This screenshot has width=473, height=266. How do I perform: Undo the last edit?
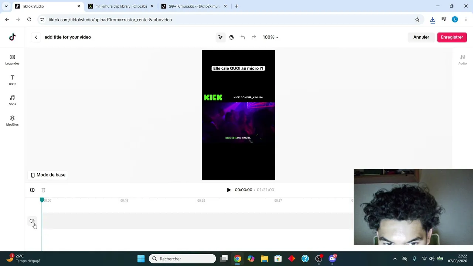[x=243, y=37]
